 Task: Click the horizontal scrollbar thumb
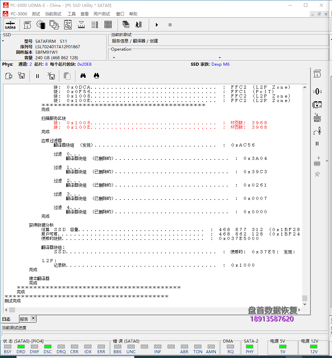click(12, 310)
